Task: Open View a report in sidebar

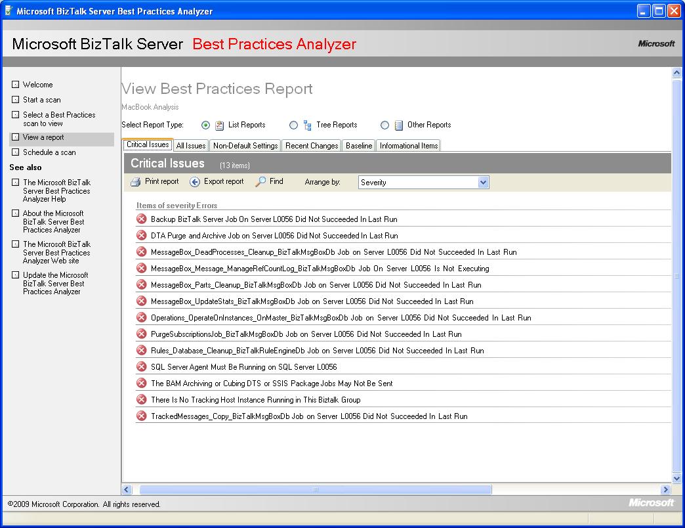Action: click(43, 137)
